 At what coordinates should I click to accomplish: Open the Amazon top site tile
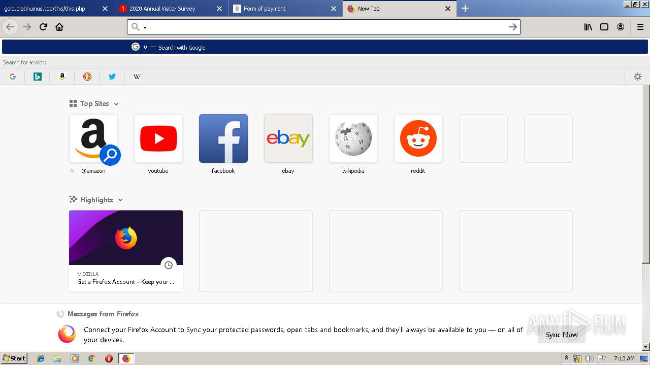click(x=93, y=138)
